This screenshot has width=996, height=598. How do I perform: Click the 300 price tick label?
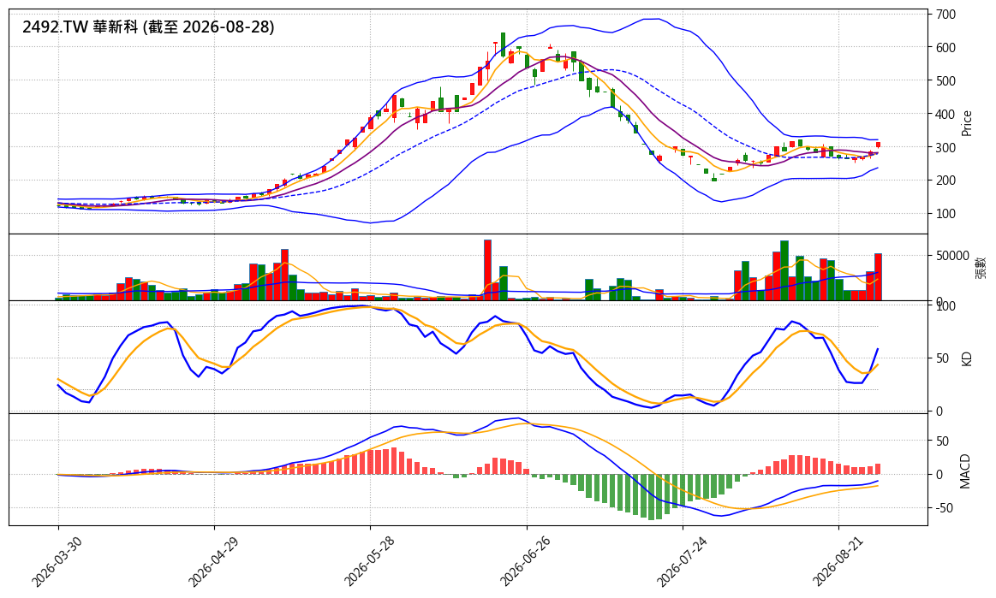[945, 147]
